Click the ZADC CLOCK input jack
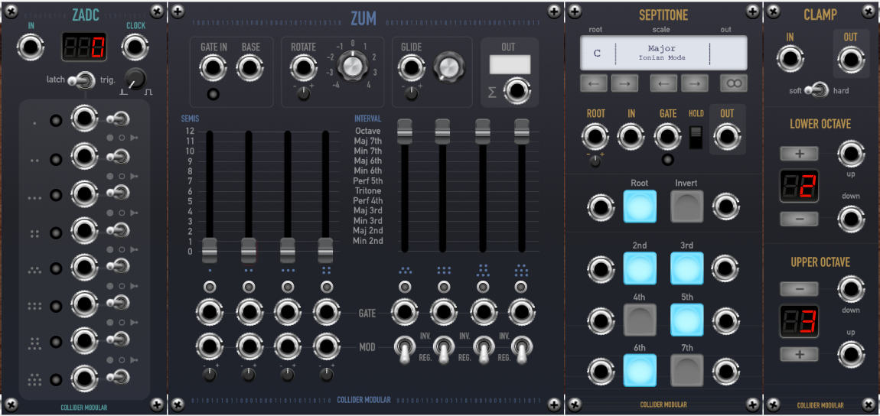 135,47
